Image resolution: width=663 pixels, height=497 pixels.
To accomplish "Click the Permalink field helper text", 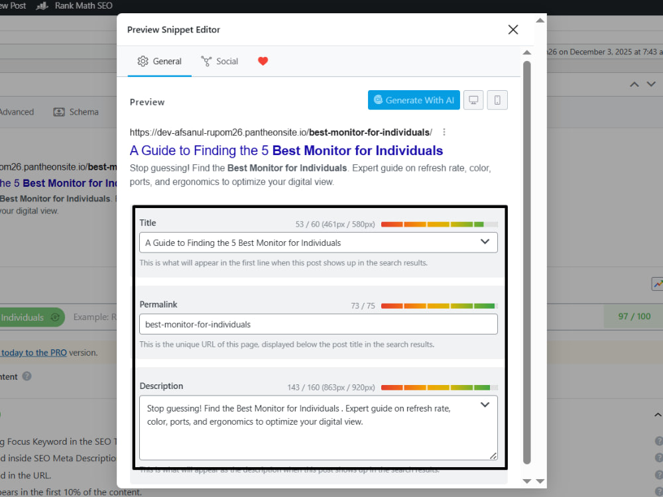I will click(286, 345).
